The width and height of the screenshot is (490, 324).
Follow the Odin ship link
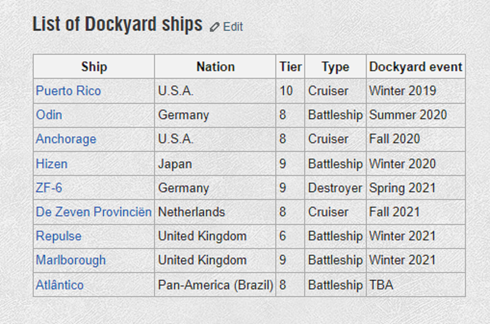[x=49, y=115]
